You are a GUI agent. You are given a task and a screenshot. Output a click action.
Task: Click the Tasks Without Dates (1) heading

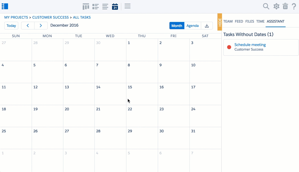click(x=248, y=34)
